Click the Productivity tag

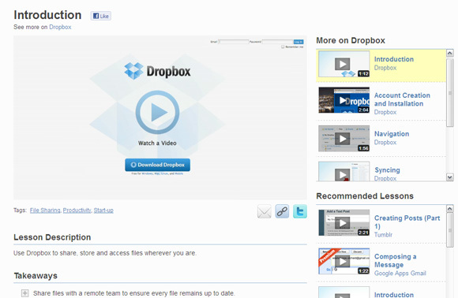tap(77, 210)
